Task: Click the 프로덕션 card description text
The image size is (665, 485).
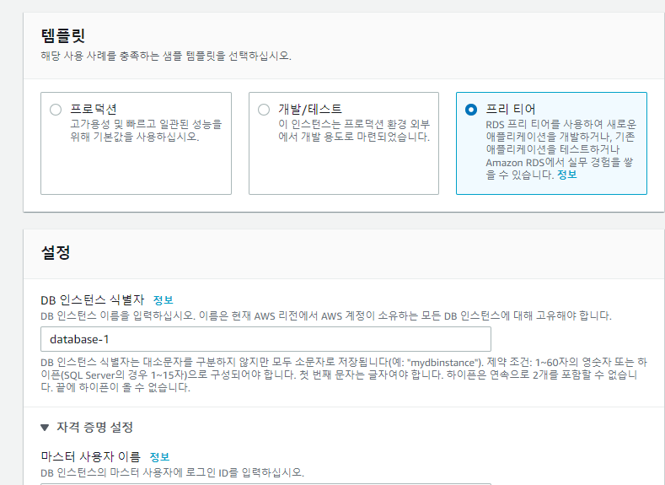Action: tap(146, 131)
